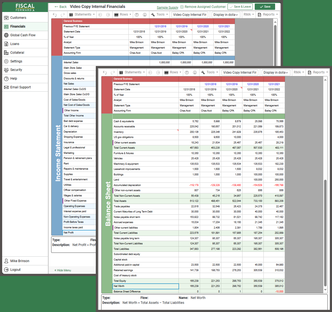
Task: Click the undo arrow icon in the toolbar
Action: [105, 72]
